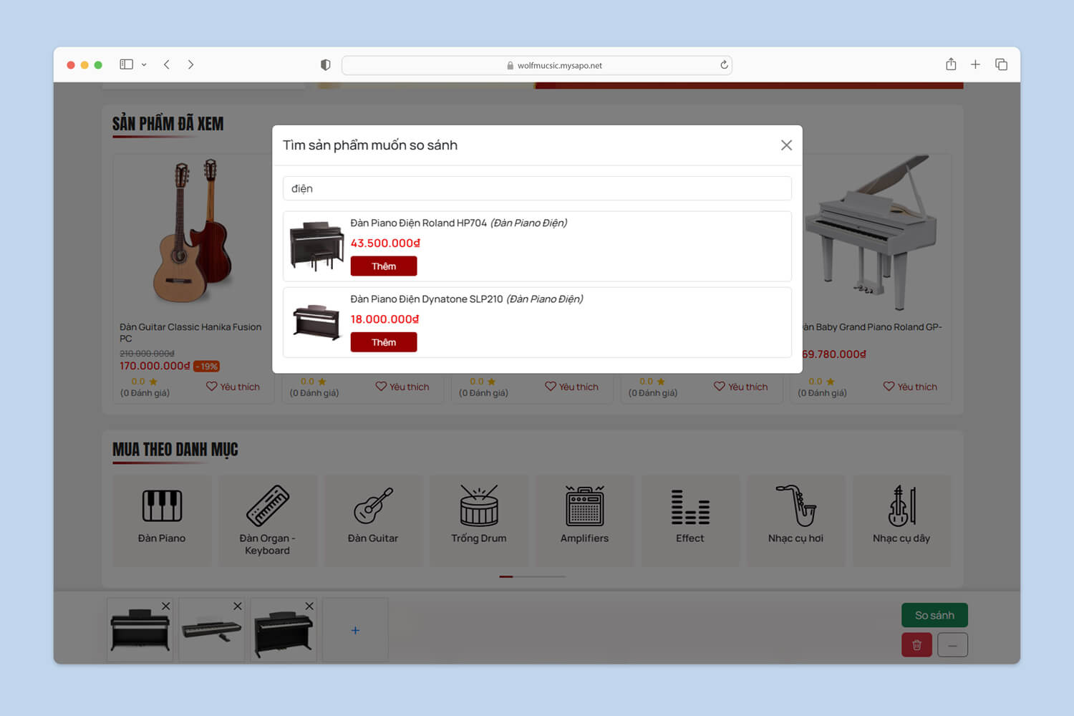The width and height of the screenshot is (1074, 716).
Task: Remove second keyboard from compare bar
Action: pos(238,606)
